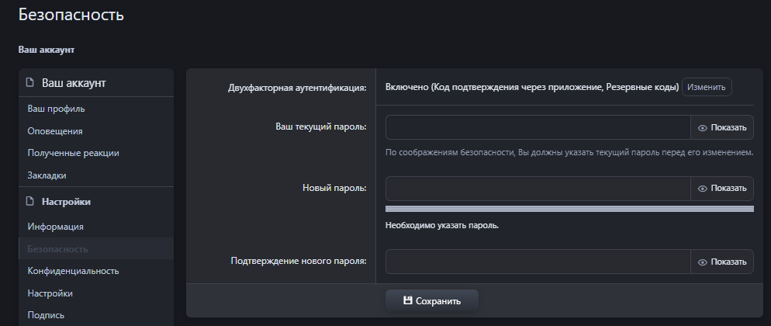This screenshot has height=326, width=771.
Task: Navigate to Конфиденциальность settings
Action: [x=73, y=271]
